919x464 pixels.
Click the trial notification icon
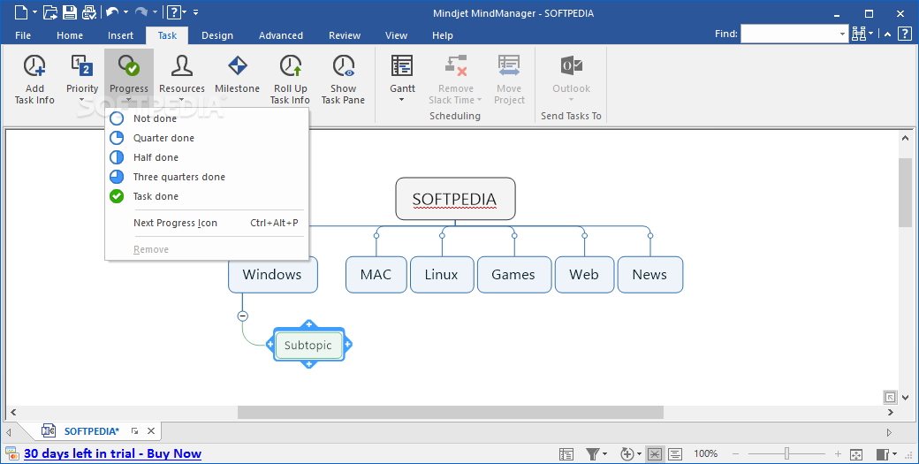[x=11, y=453]
